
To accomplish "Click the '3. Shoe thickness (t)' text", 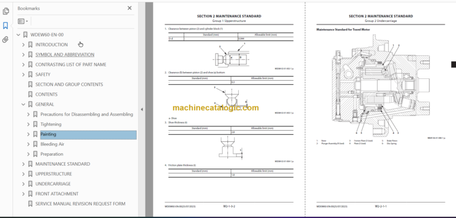I will [176, 122].
